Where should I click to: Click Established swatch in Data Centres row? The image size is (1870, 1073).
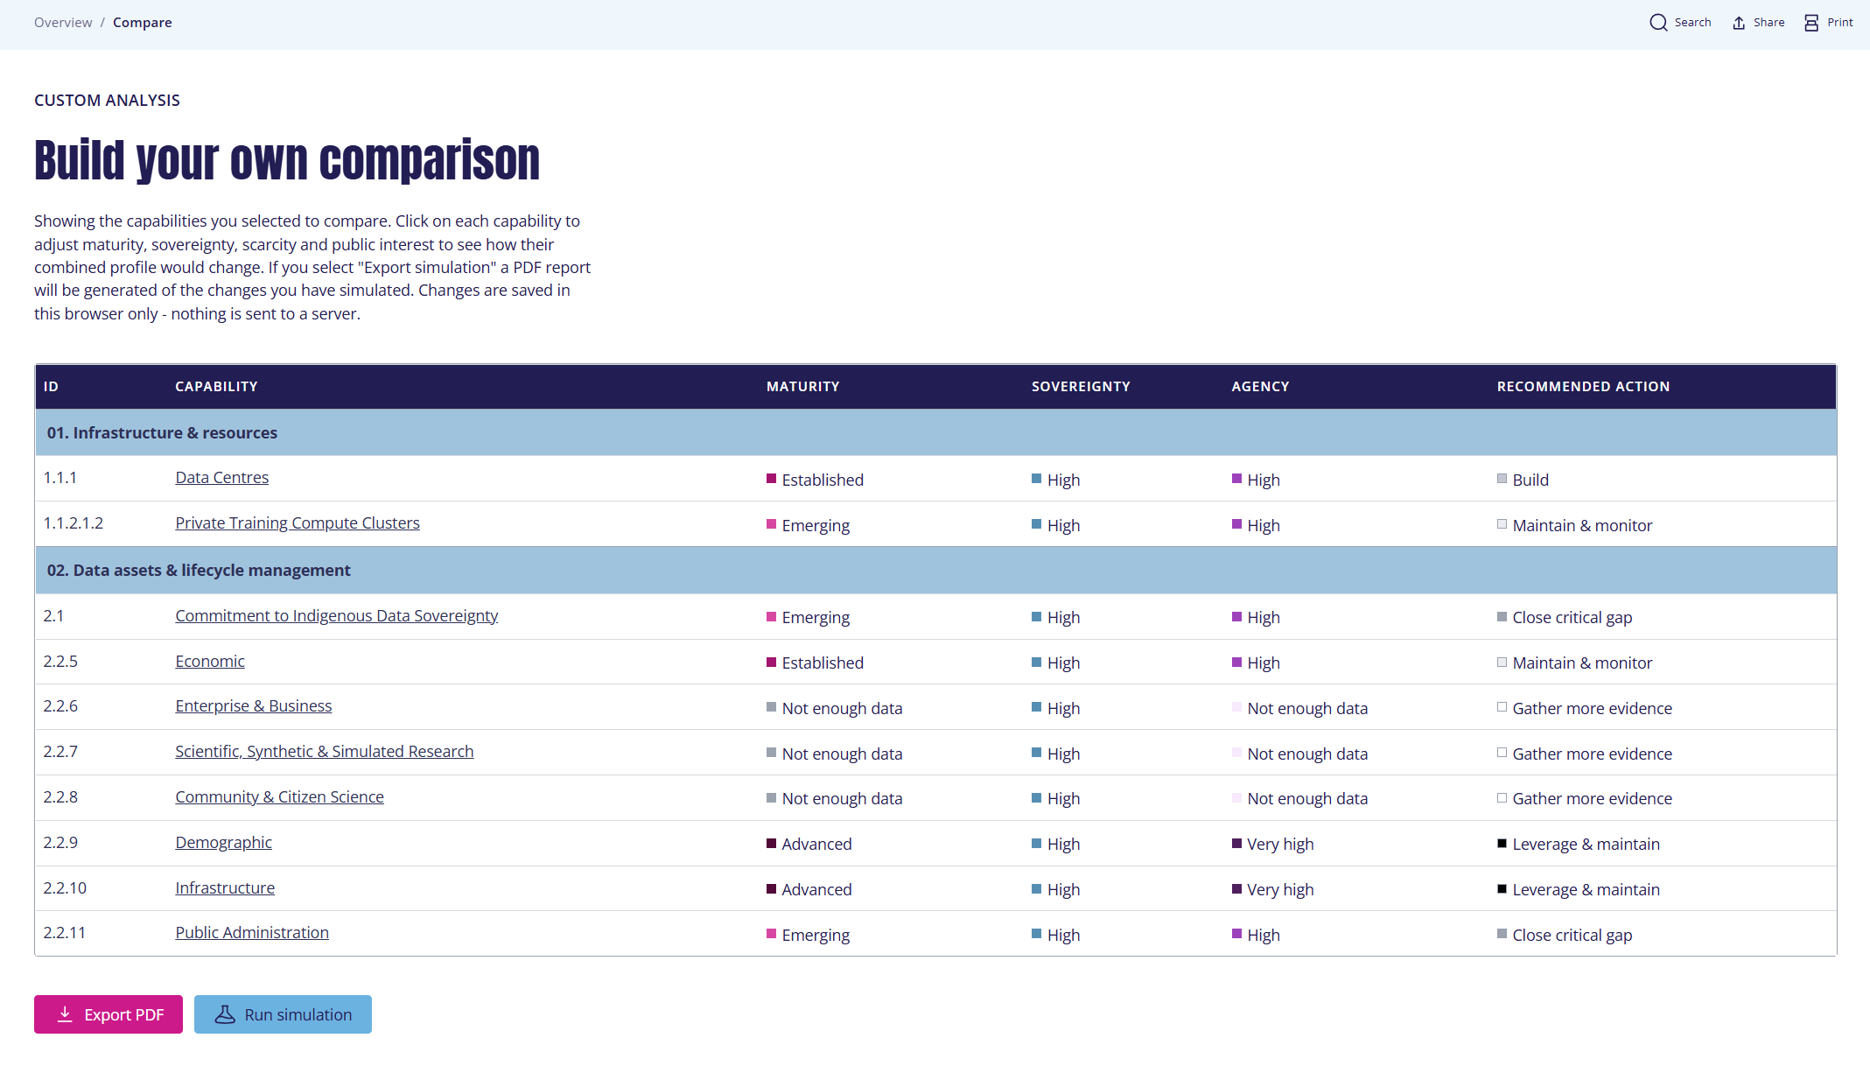click(772, 479)
